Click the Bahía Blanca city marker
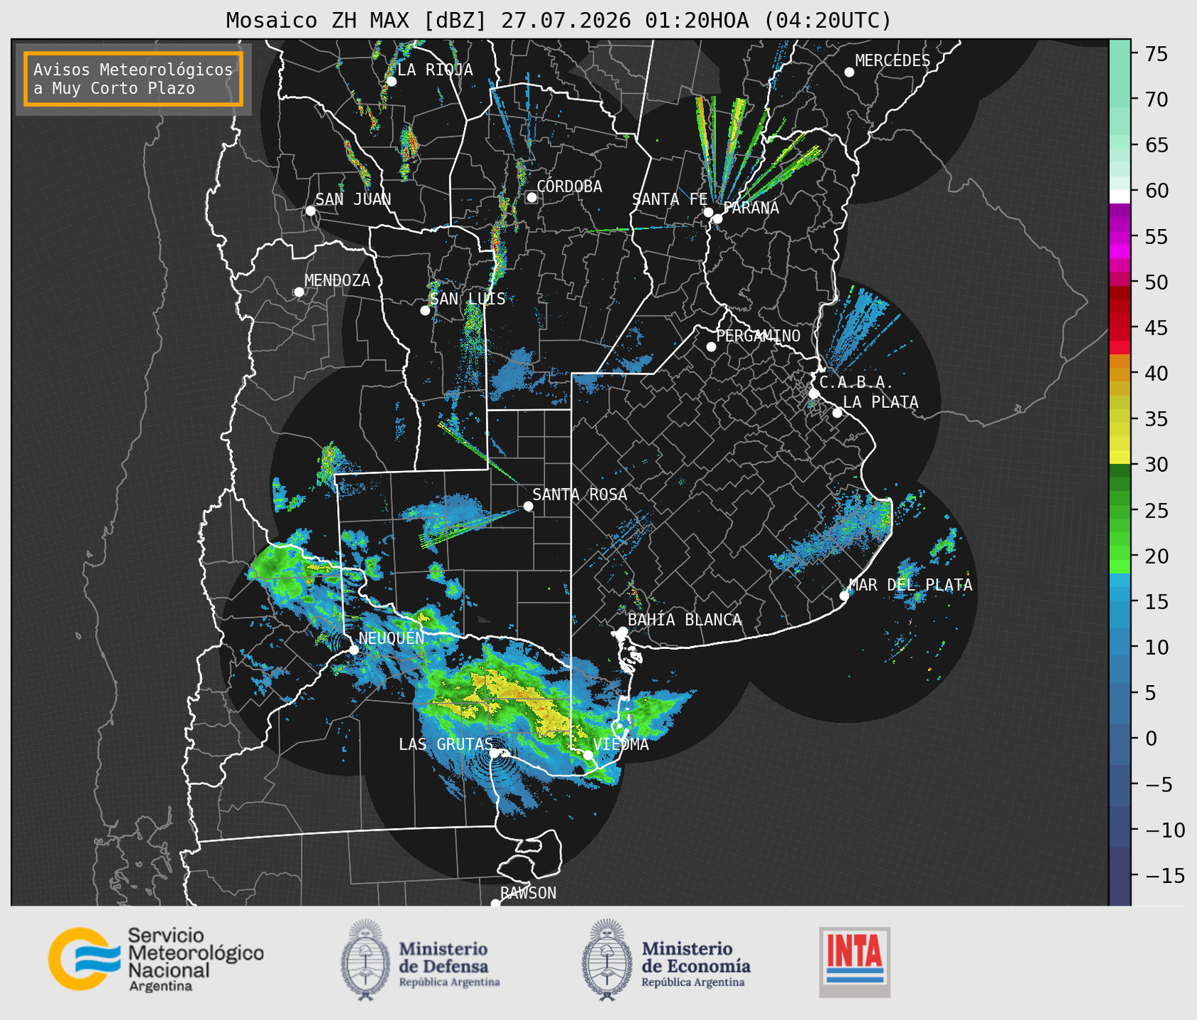 pyautogui.click(x=622, y=631)
